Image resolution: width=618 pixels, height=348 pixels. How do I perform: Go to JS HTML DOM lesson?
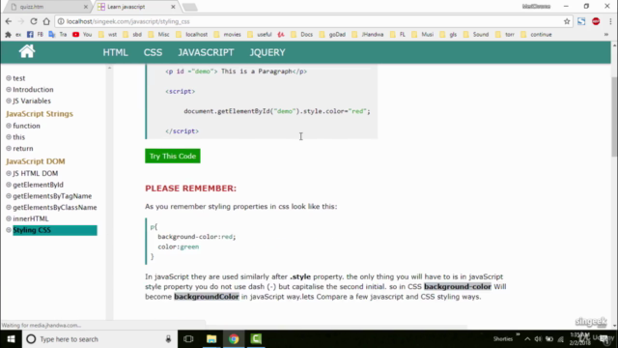pyautogui.click(x=36, y=174)
